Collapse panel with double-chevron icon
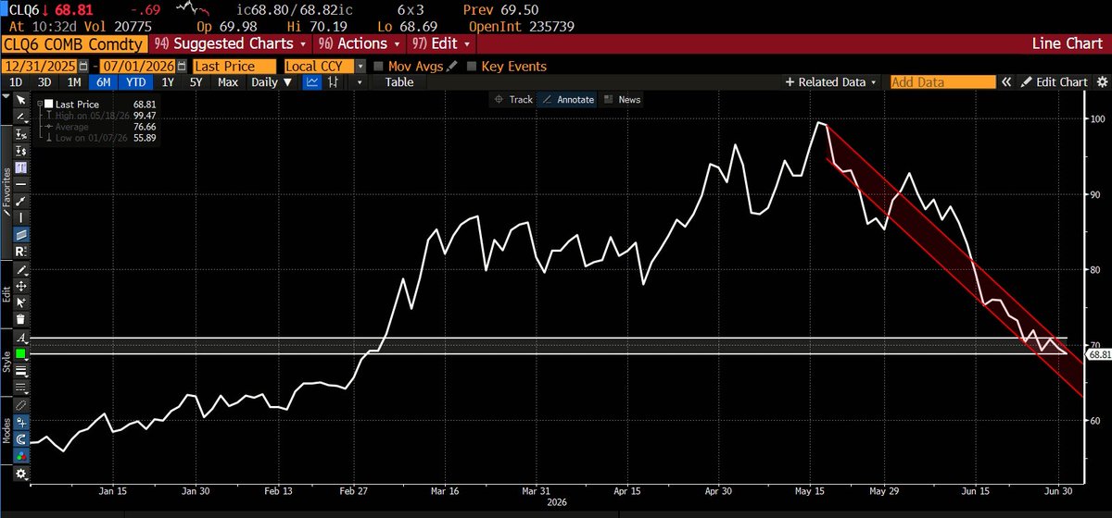This screenshot has width=1112, height=518. pyautogui.click(x=1006, y=82)
